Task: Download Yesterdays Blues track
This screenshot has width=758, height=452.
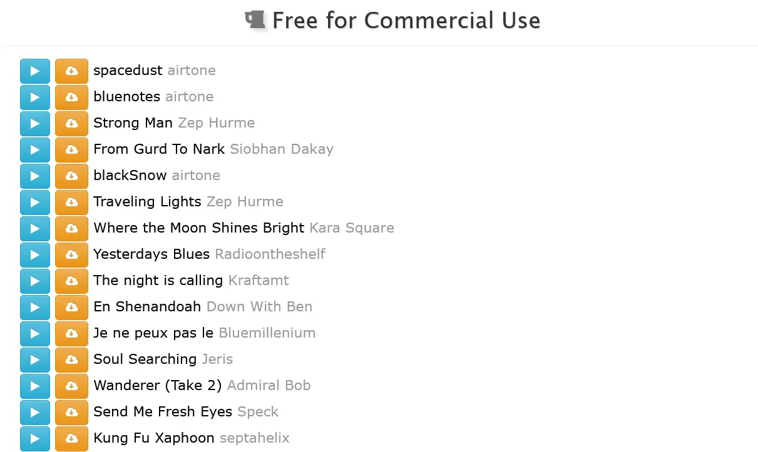Action: tap(71, 255)
